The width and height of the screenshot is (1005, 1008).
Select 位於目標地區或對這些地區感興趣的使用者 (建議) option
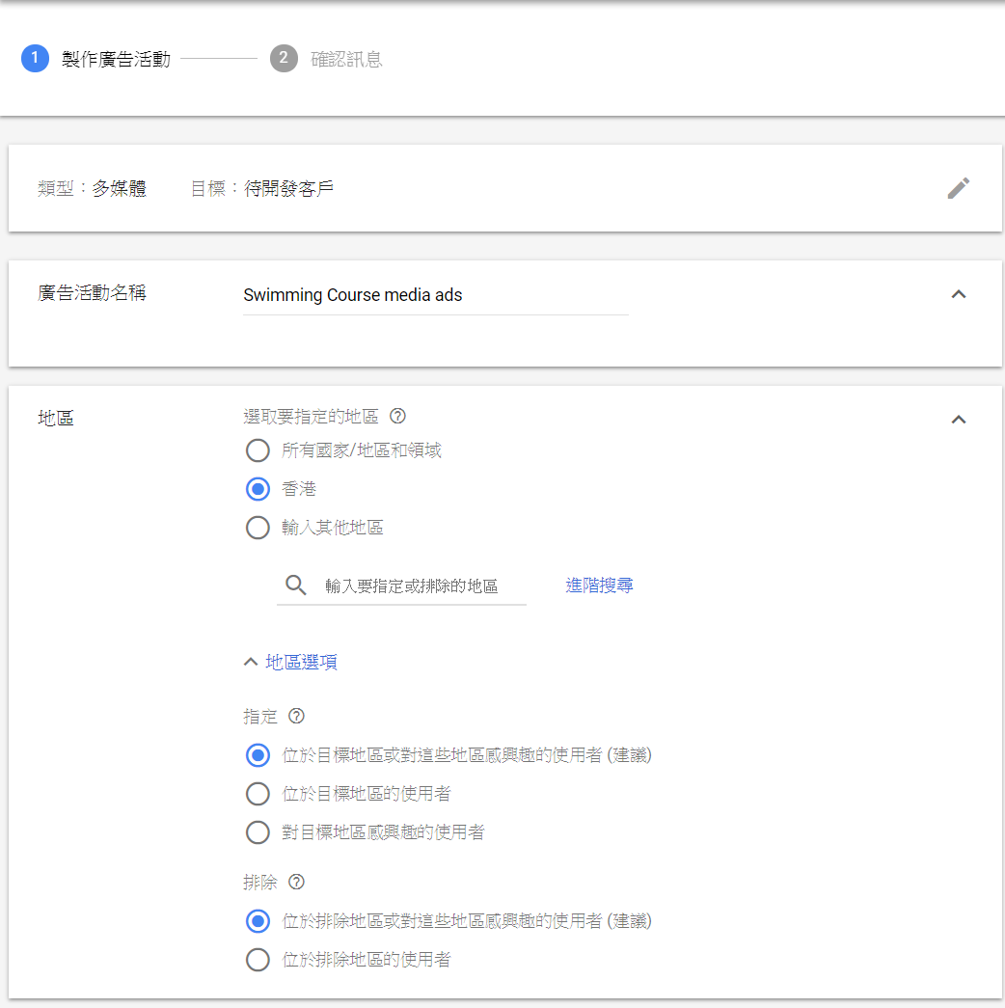258,755
